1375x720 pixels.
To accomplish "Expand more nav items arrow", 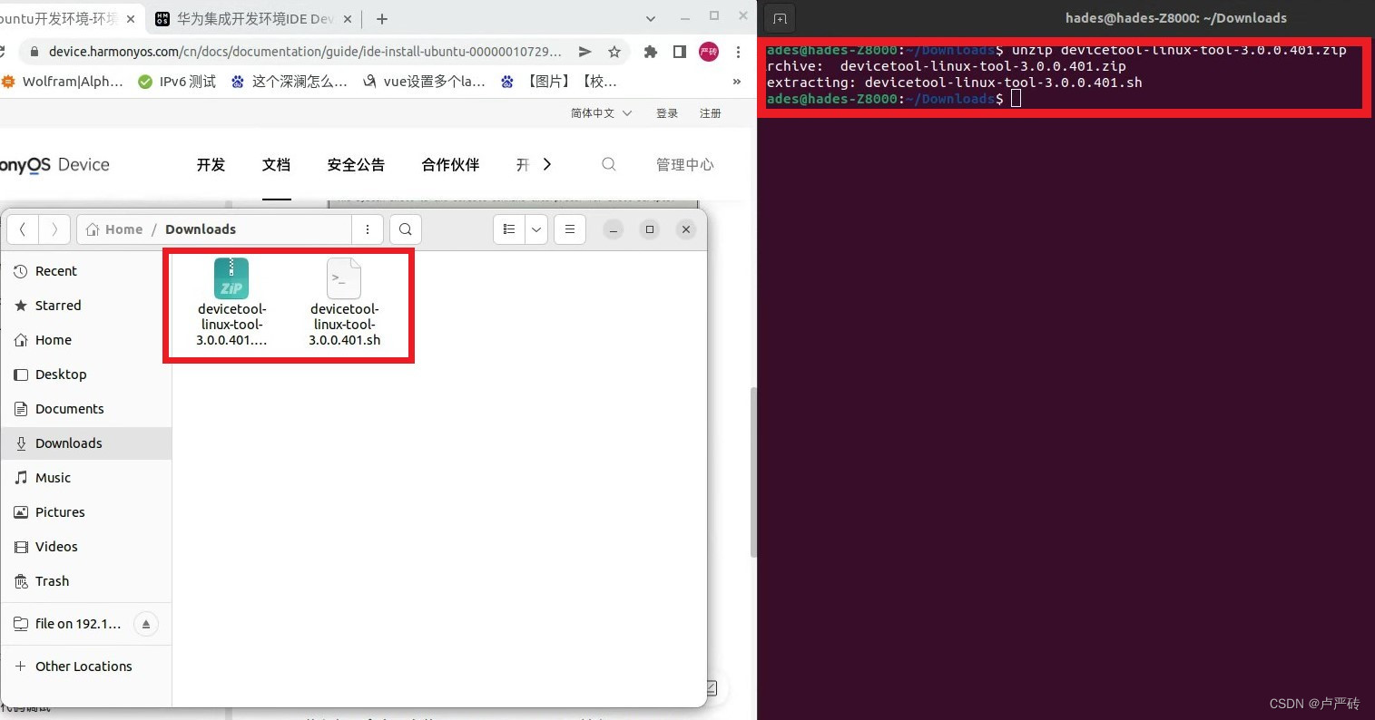I will pyautogui.click(x=546, y=164).
